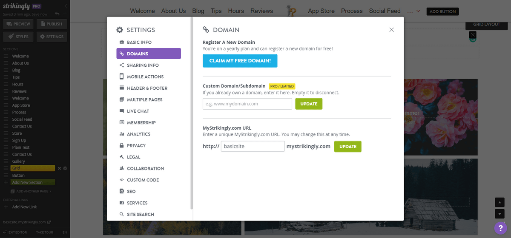Open the Styles panel

point(19,37)
